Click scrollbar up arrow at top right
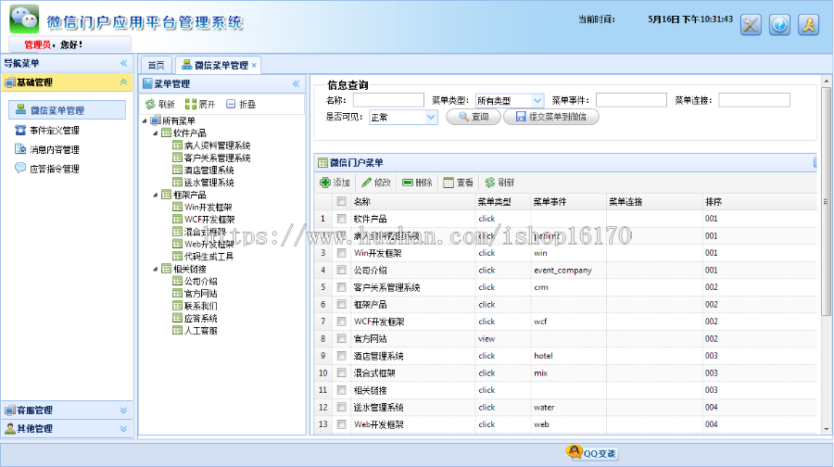This screenshot has width=834, height=467. pos(826,82)
